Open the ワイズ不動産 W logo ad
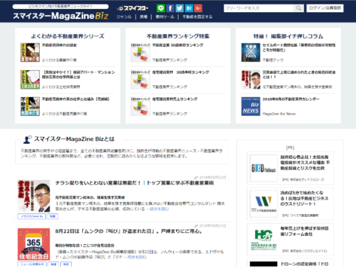 (263, 204)
